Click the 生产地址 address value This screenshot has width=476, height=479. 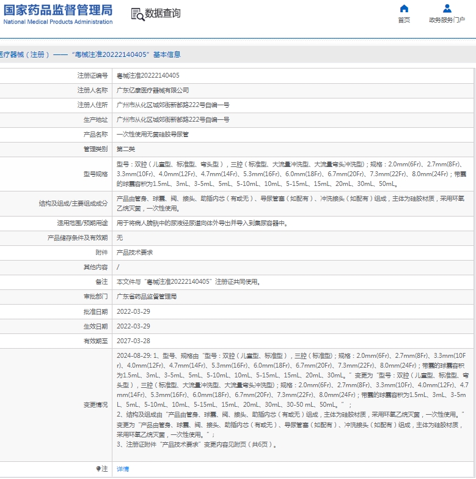(x=173, y=119)
